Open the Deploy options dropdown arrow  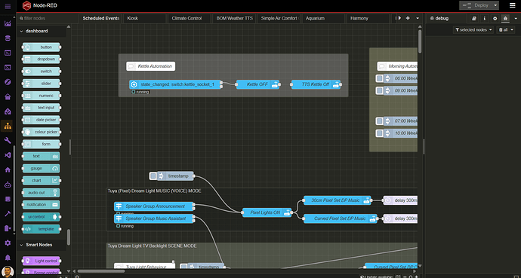(x=496, y=5)
